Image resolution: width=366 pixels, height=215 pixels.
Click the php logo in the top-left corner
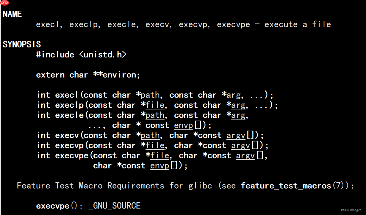(5, 3)
